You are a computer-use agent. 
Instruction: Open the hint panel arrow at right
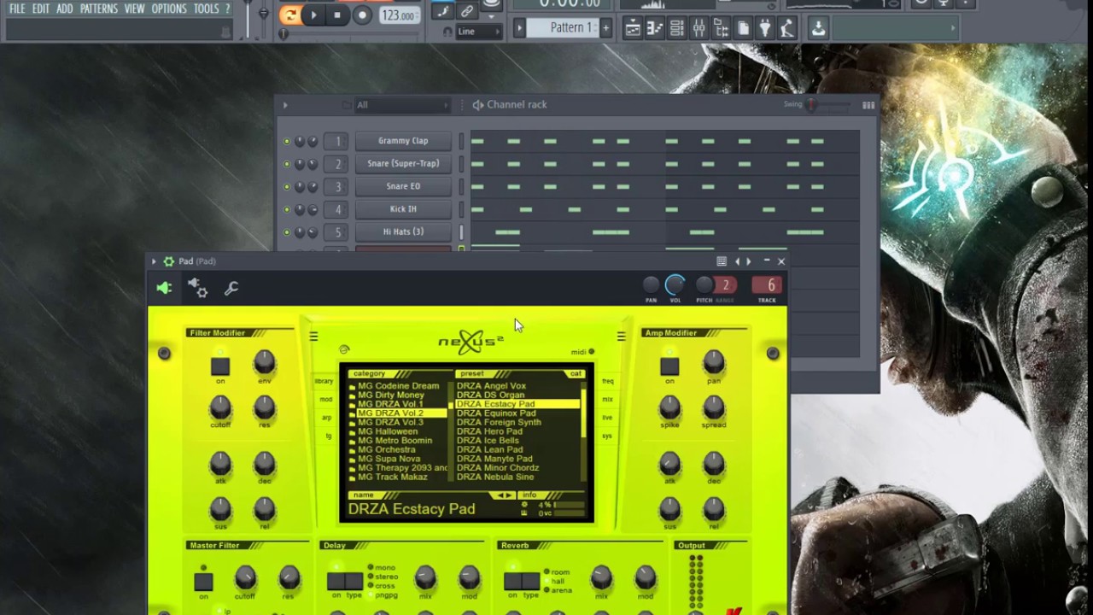pos(953,28)
